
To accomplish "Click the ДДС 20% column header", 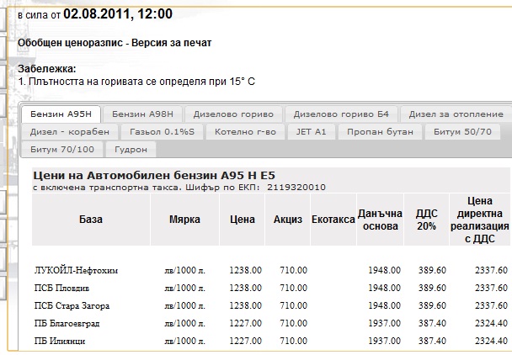I will click(427, 220).
